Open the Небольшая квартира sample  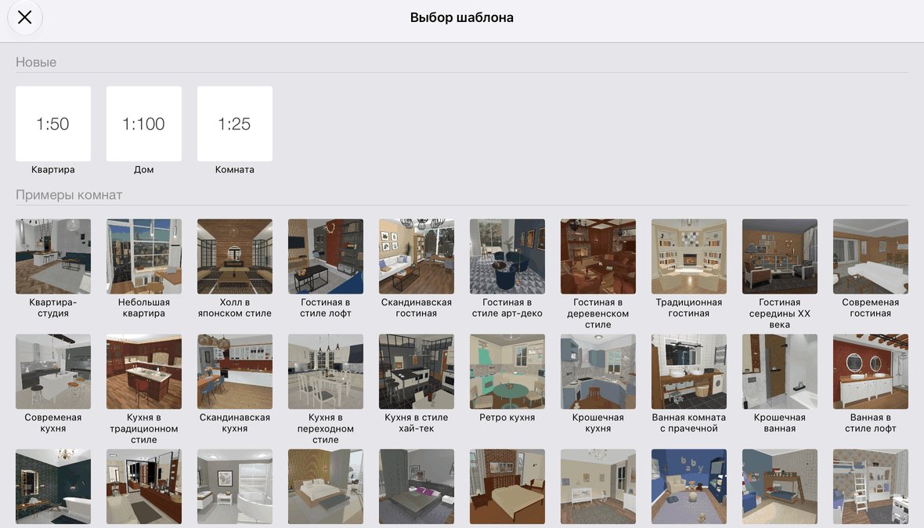[x=144, y=256]
